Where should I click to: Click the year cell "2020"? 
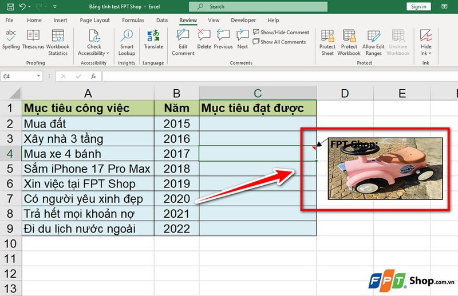176,199
